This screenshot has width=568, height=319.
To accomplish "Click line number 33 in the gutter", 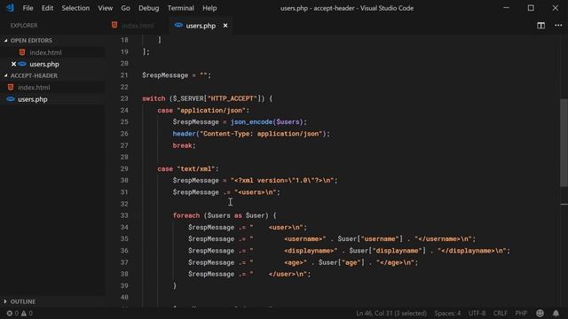I will coord(124,215).
